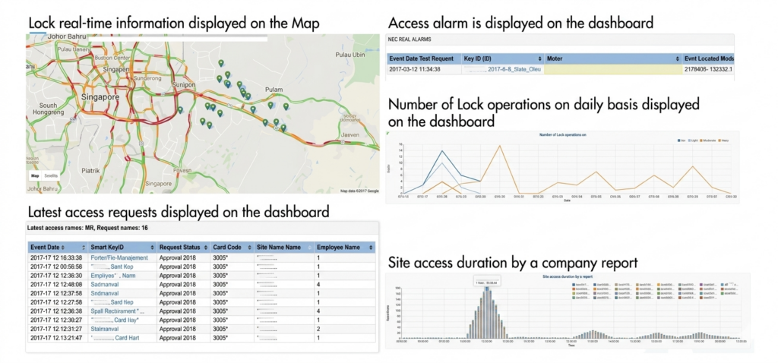Click Request Status column sort icon

(205, 247)
